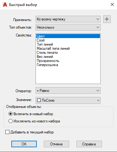Click the AutoCAD logo in the title bar
The height and width of the screenshot is (152, 117).
coord(5,5)
